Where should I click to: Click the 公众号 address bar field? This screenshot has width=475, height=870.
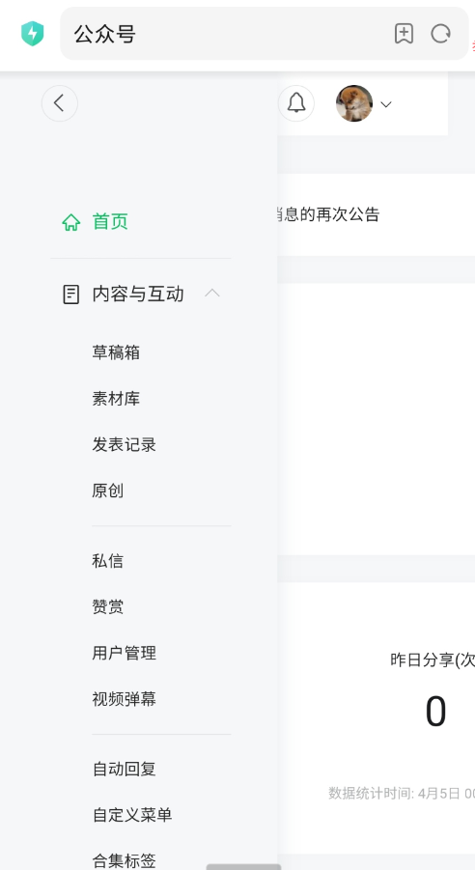click(x=265, y=34)
